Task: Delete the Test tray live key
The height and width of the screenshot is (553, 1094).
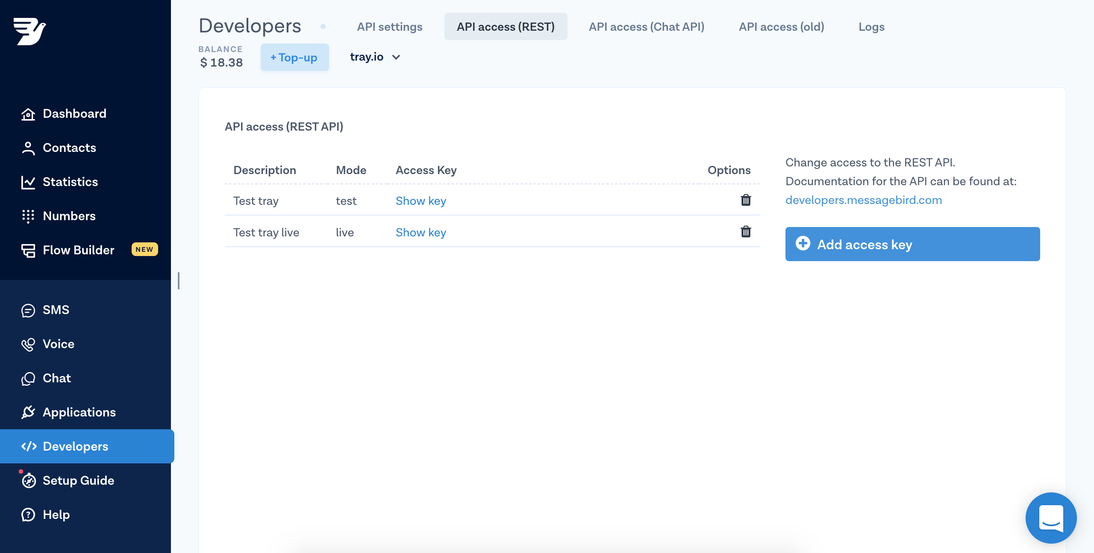Action: click(x=746, y=232)
